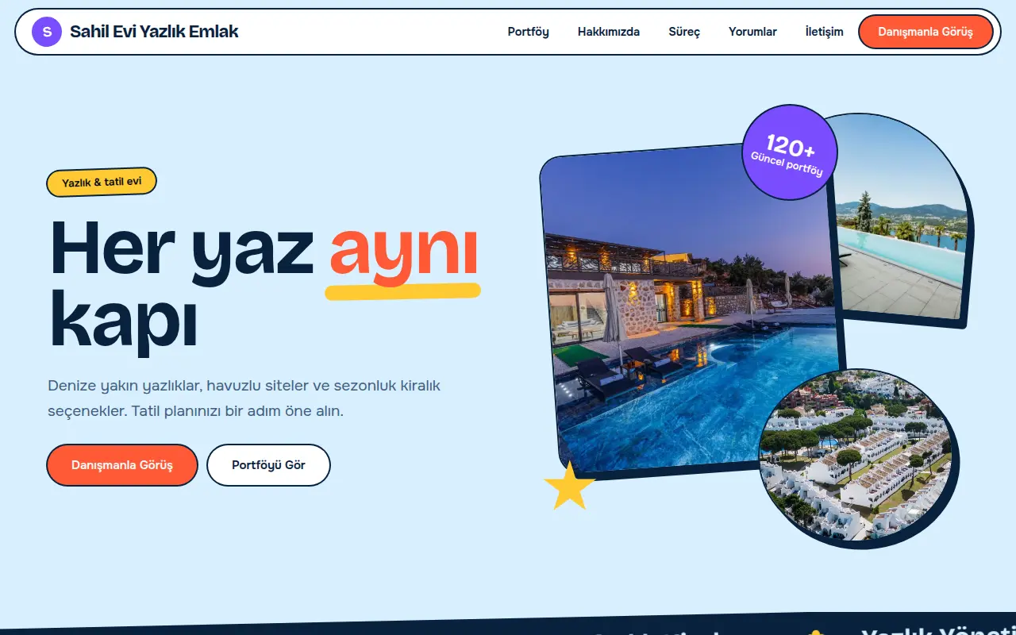Click the 120+ Güncel portföy badge

790,152
